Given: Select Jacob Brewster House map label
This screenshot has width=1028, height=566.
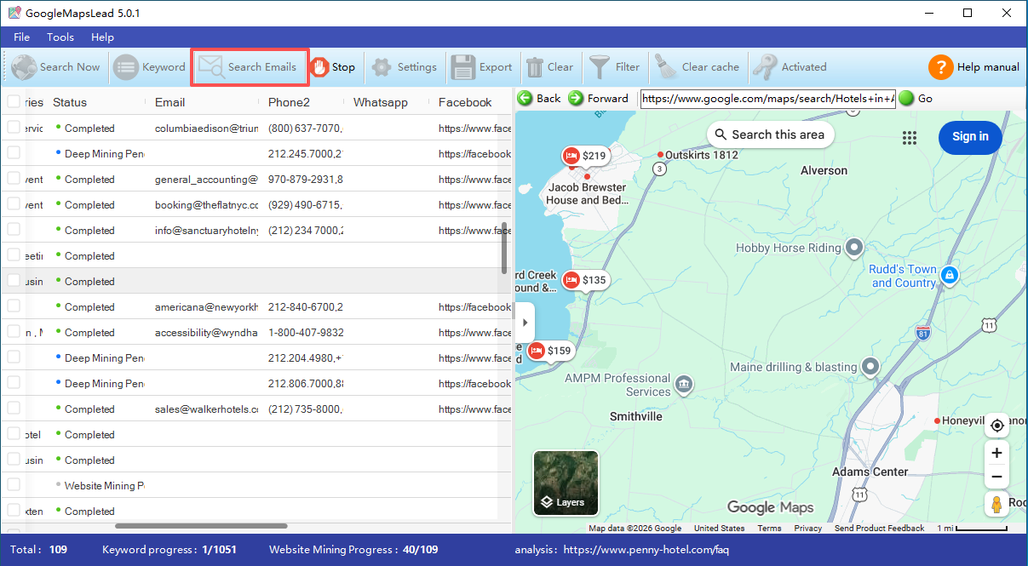Looking at the screenshot, I should 587,193.
